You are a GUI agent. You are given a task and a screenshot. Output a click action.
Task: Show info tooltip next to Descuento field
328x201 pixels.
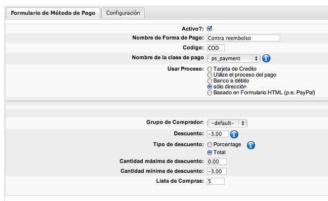(234, 134)
